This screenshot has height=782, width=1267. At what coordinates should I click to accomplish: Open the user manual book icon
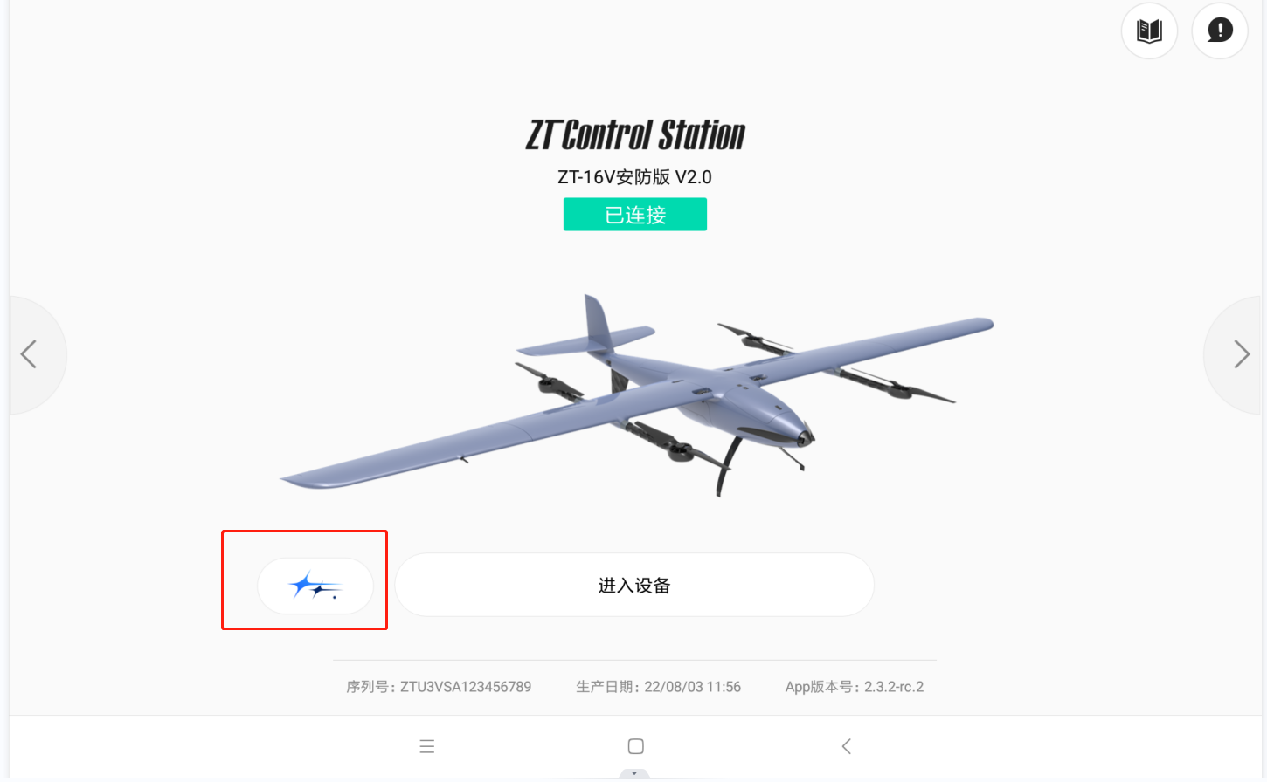coord(1149,31)
